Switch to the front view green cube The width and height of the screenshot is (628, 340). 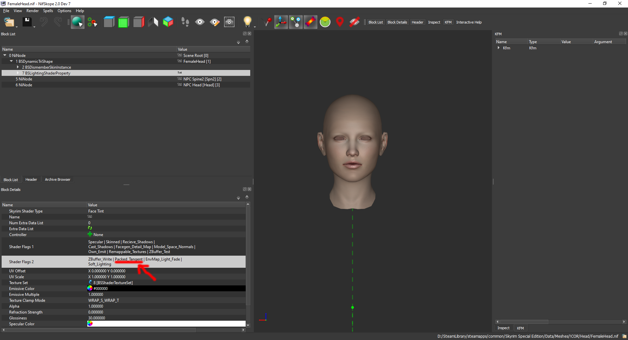[123, 22]
